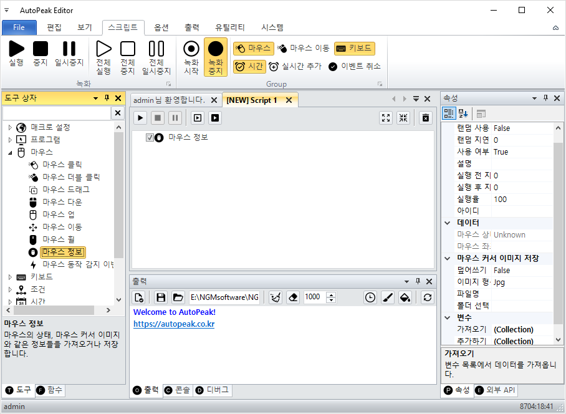
Task: Open the https://autopeak.co.kr link
Action: (x=174, y=324)
